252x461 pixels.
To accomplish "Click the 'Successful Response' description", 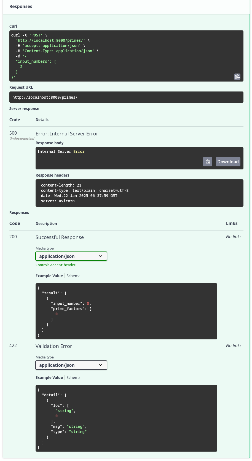I will (60, 237).
